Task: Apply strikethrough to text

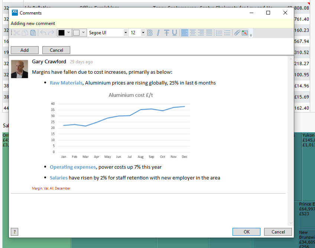Action: point(166,33)
